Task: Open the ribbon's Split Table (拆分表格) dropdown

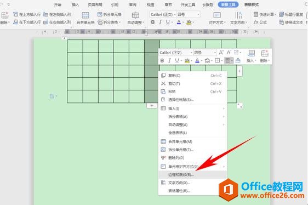Action: coord(109,22)
